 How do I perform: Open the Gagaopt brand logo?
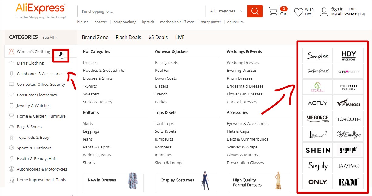click(348, 150)
